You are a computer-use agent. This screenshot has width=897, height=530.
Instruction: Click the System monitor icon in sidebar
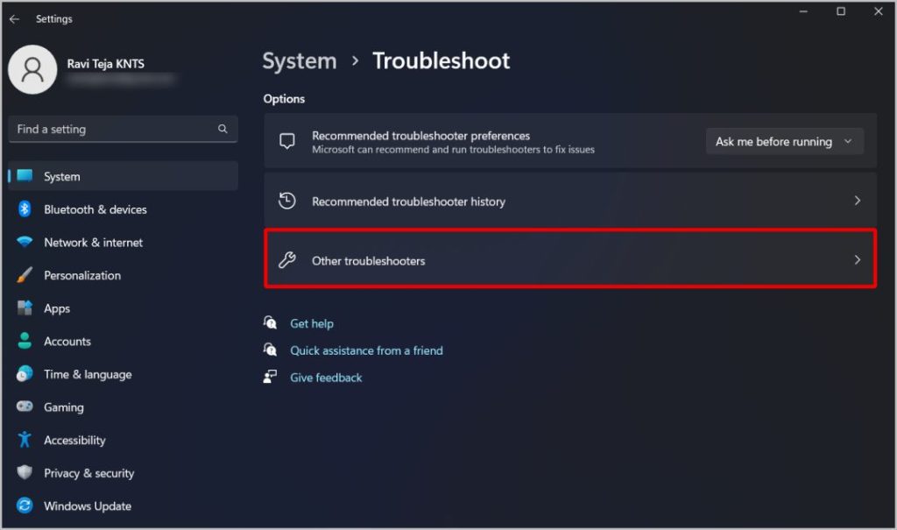click(25, 176)
